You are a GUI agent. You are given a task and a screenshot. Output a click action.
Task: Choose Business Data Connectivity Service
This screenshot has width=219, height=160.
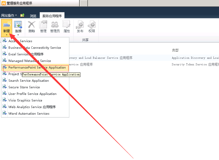tap(35, 48)
